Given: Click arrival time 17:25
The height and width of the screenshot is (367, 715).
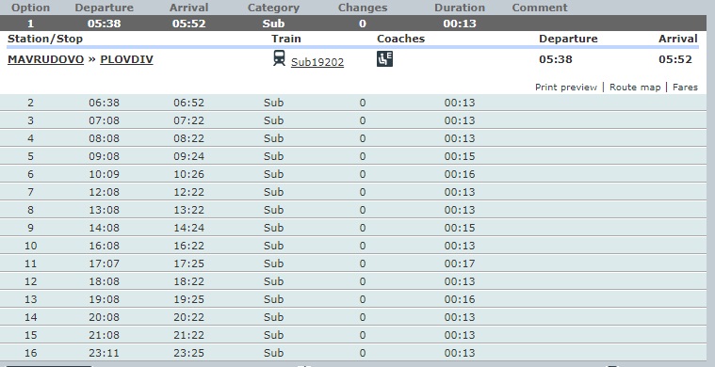Looking at the screenshot, I should point(188,263).
